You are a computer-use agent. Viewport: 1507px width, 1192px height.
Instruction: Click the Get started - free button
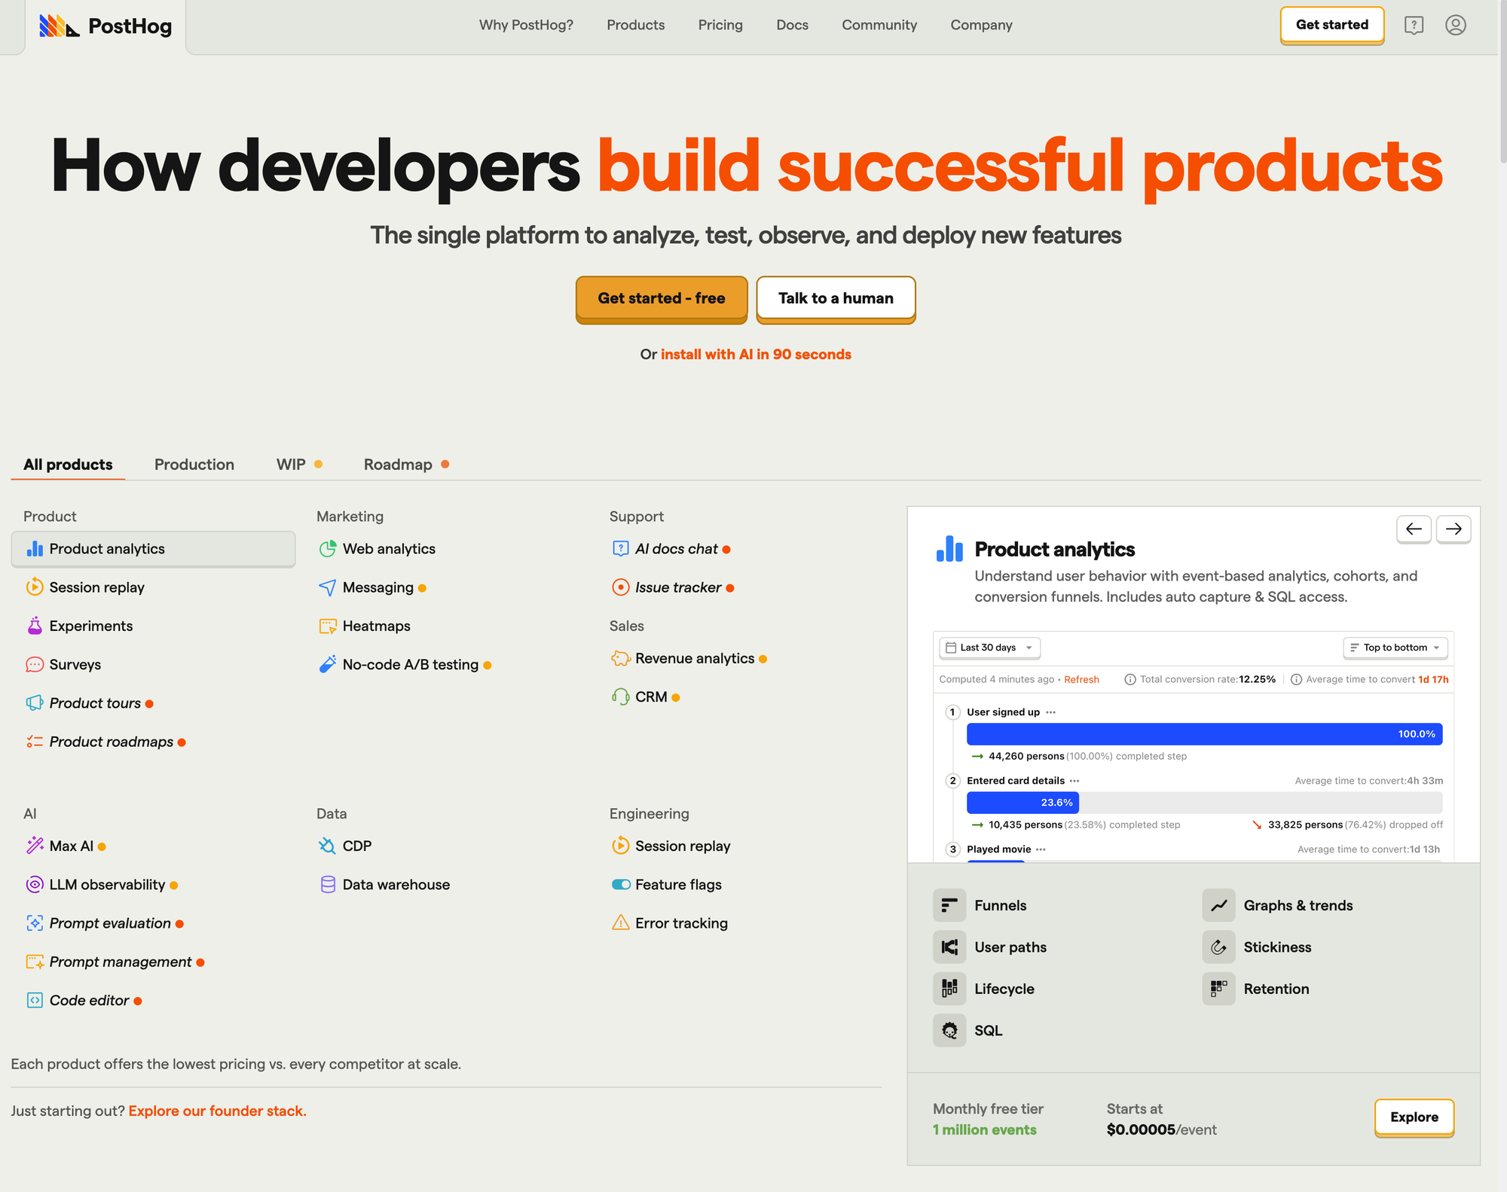point(662,299)
